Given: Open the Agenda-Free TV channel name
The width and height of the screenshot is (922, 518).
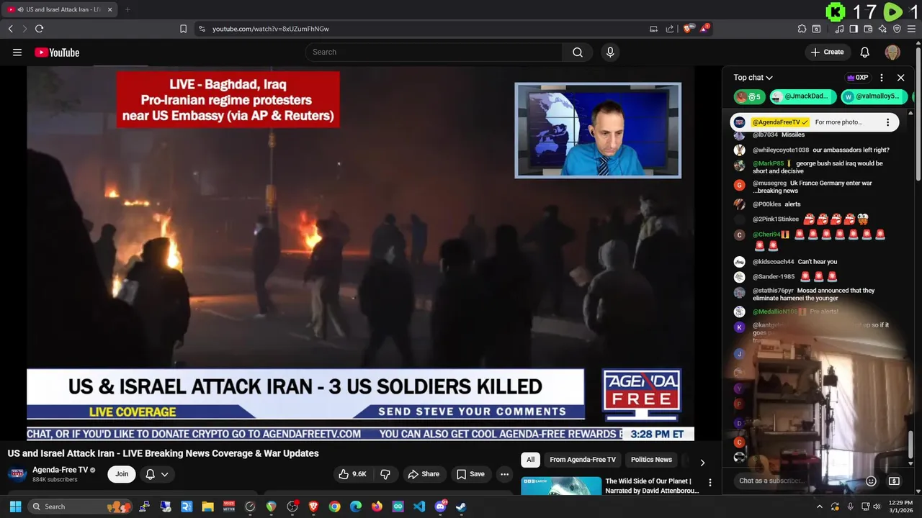Looking at the screenshot, I should point(60,470).
